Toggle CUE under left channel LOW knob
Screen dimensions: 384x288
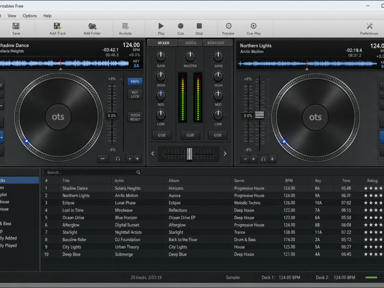[x=162, y=135]
